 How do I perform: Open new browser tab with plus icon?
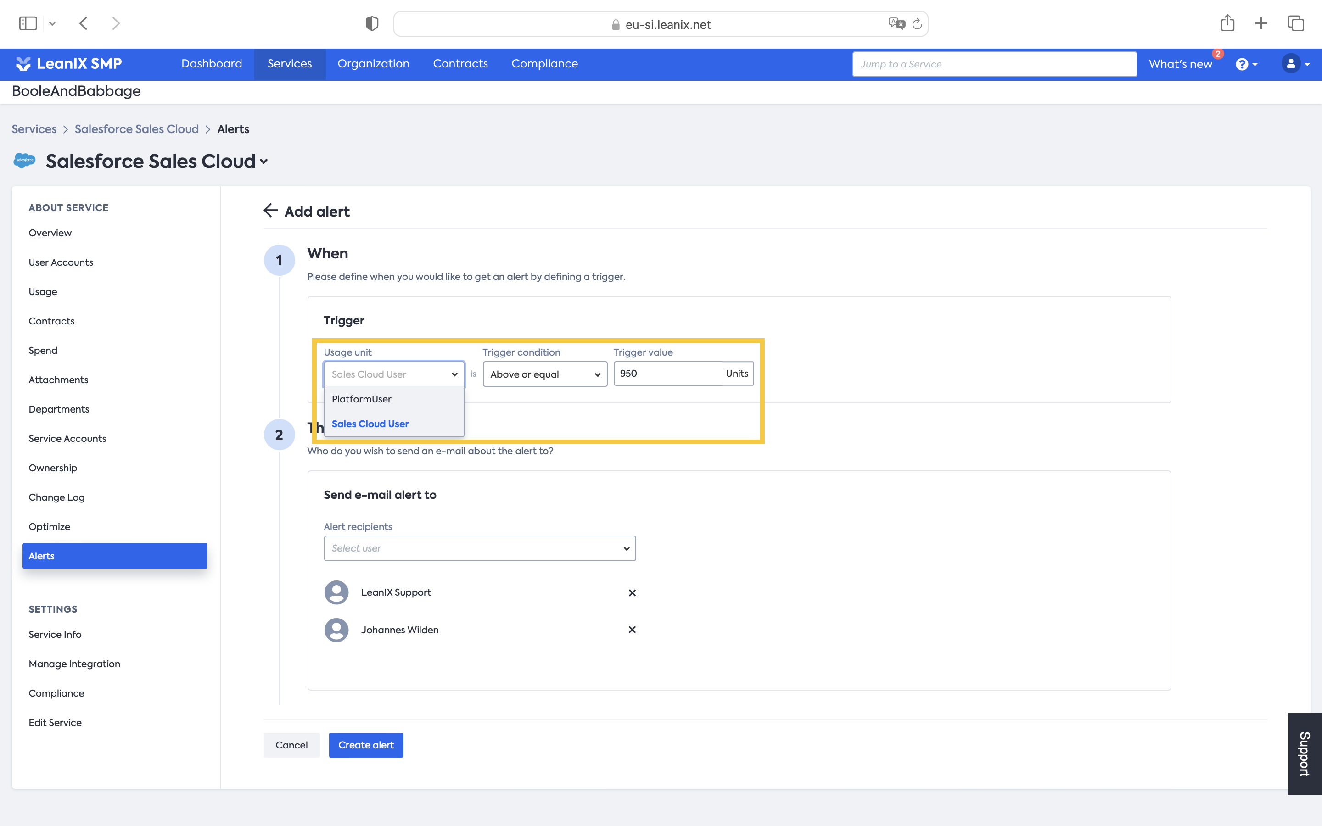[x=1261, y=23]
